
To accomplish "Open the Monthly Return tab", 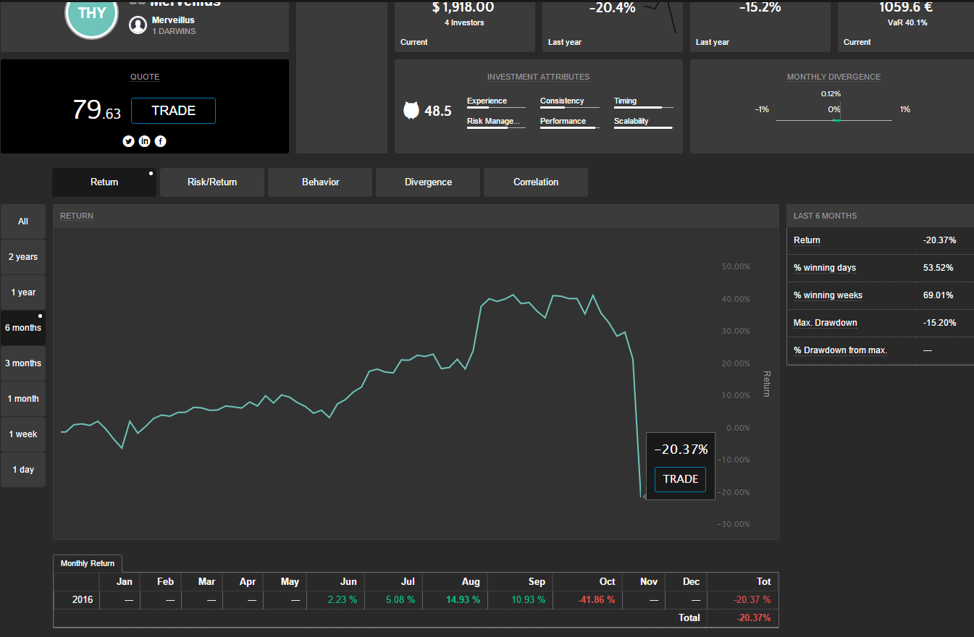I will pyautogui.click(x=88, y=563).
